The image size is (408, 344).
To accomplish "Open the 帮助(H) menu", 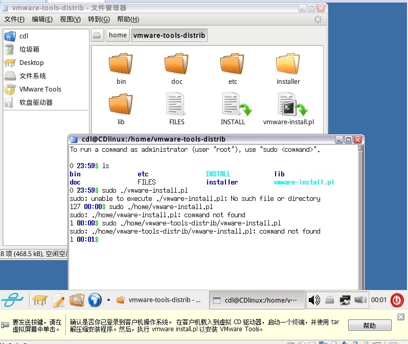I will [128, 19].
